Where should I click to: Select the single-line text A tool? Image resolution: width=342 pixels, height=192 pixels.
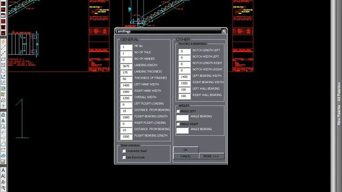click(3, 170)
